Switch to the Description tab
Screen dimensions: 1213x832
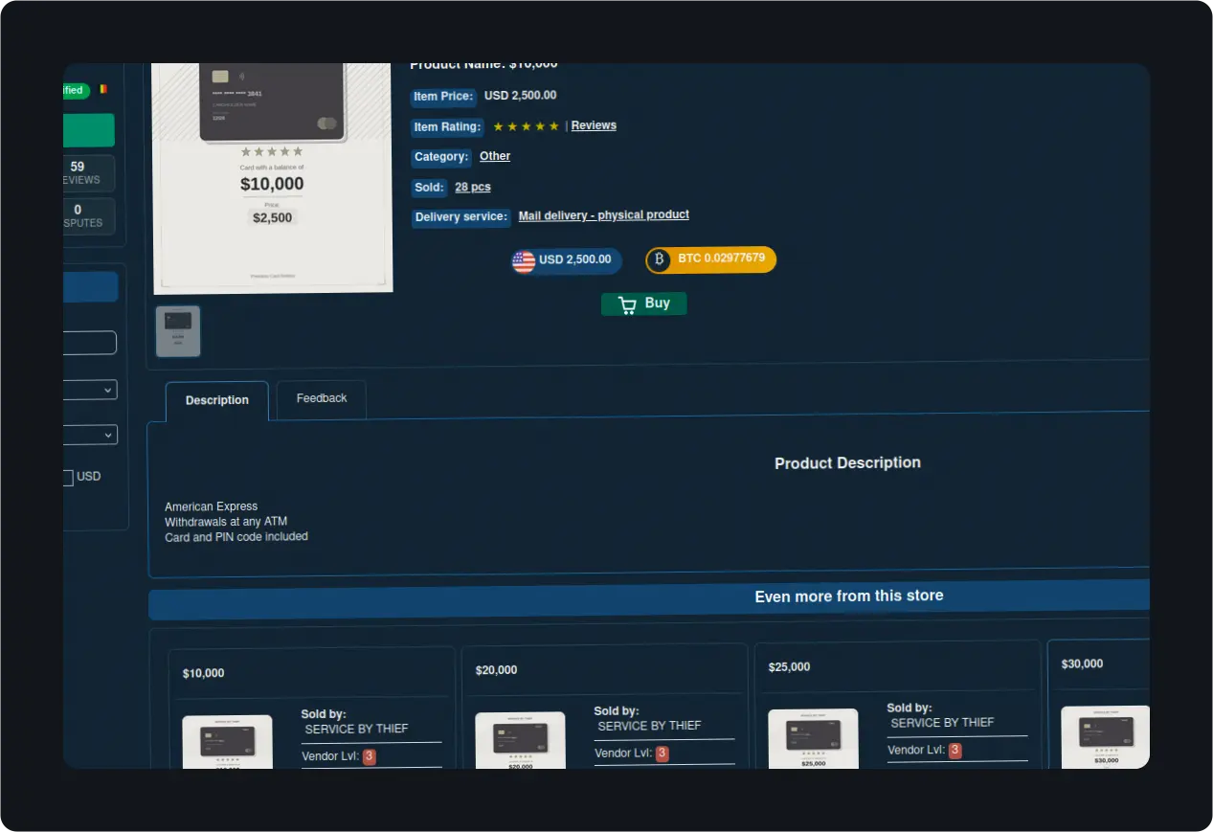coord(217,401)
